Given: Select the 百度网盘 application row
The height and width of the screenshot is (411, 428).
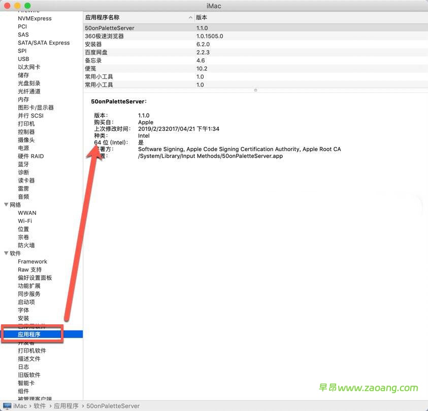Looking at the screenshot, I should (96, 52).
